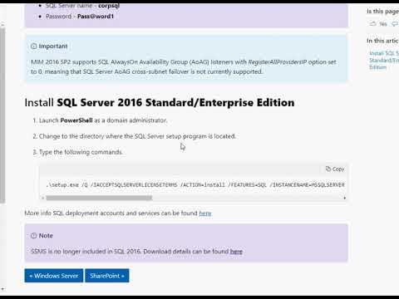
Task: Click the code block horizontal scrollbar thumb
Action: point(99,198)
